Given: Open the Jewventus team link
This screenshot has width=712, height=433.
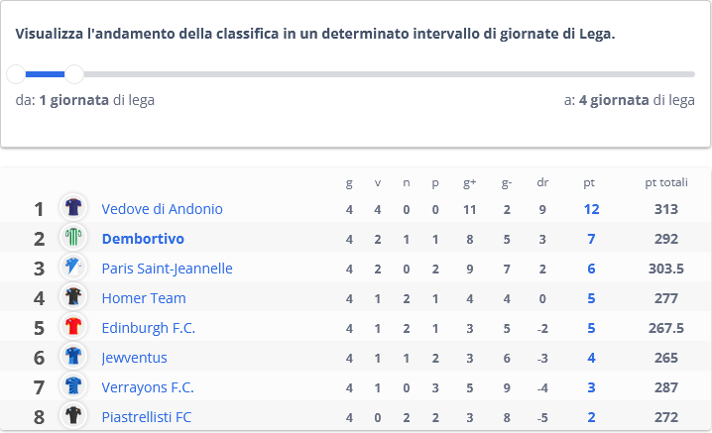Looking at the screenshot, I should [135, 358].
